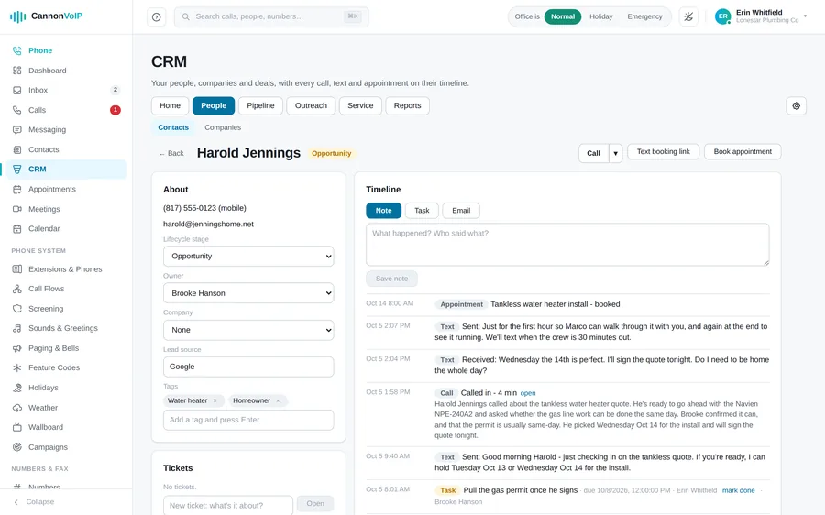825x515 pixels.
Task: Click the Paging & Bells megaphone icon
Action: click(17, 348)
